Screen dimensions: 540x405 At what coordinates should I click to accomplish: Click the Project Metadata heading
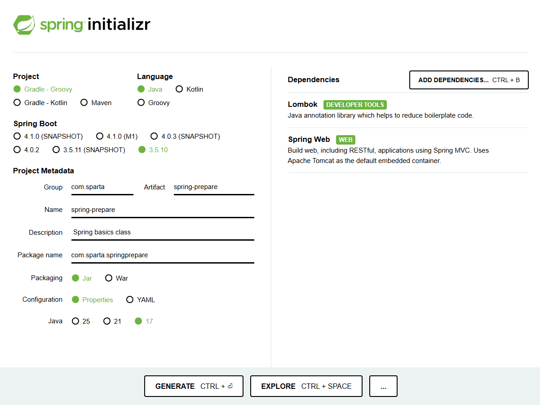44,171
